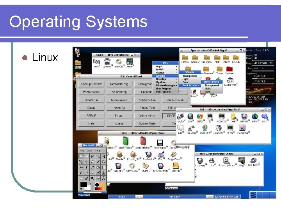Viewport: 281px width, 210px height.
Task: Launch rdesktop from the Net window
Action: point(191,129)
